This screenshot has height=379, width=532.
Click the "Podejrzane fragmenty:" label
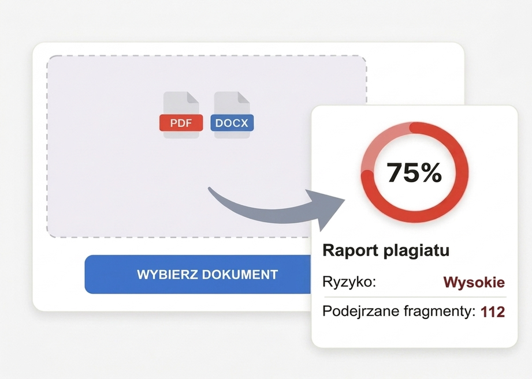(x=399, y=312)
